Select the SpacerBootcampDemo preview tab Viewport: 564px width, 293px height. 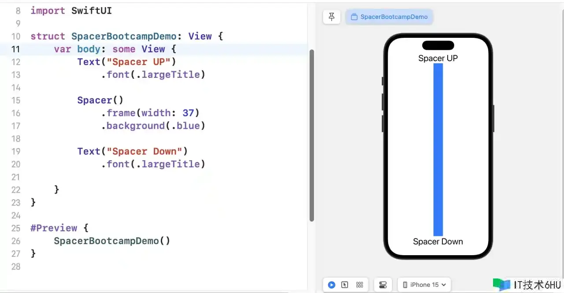point(389,17)
